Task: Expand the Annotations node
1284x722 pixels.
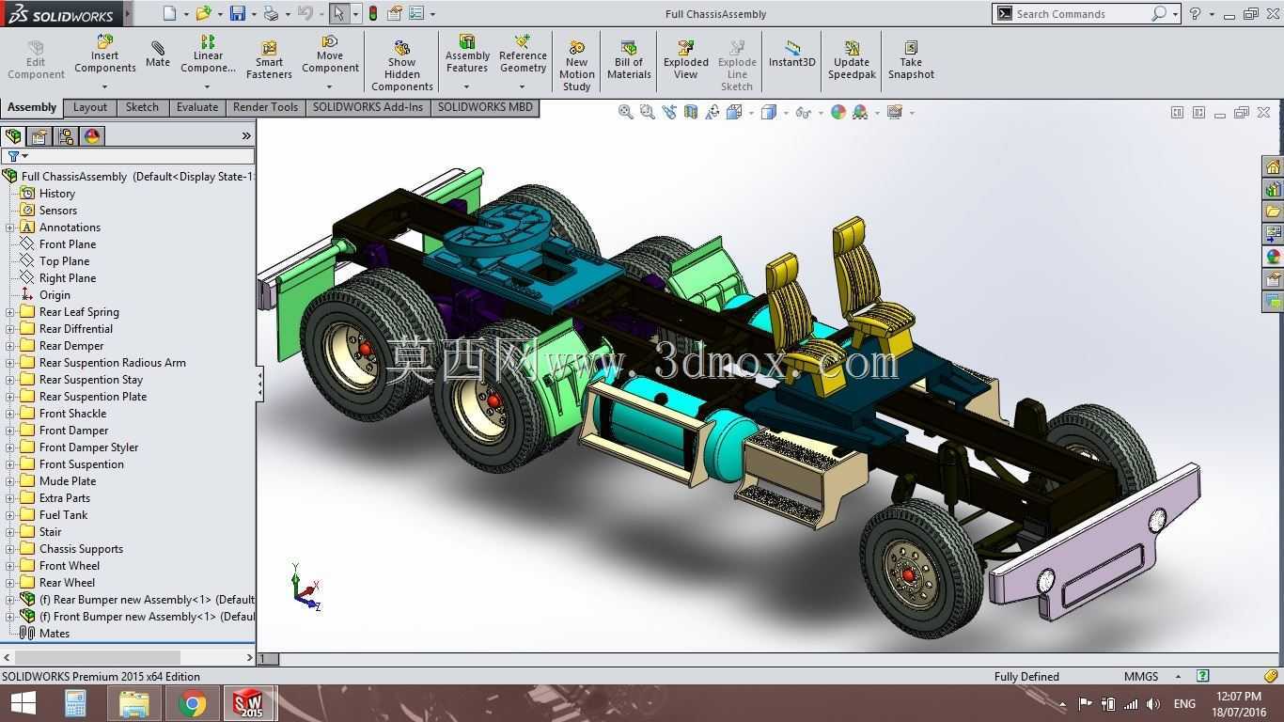Action: [10, 228]
